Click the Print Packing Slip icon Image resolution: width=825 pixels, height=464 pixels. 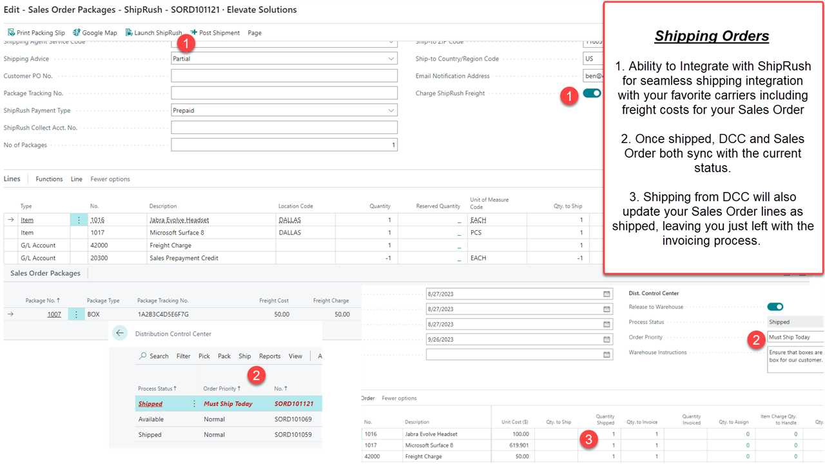tap(11, 33)
